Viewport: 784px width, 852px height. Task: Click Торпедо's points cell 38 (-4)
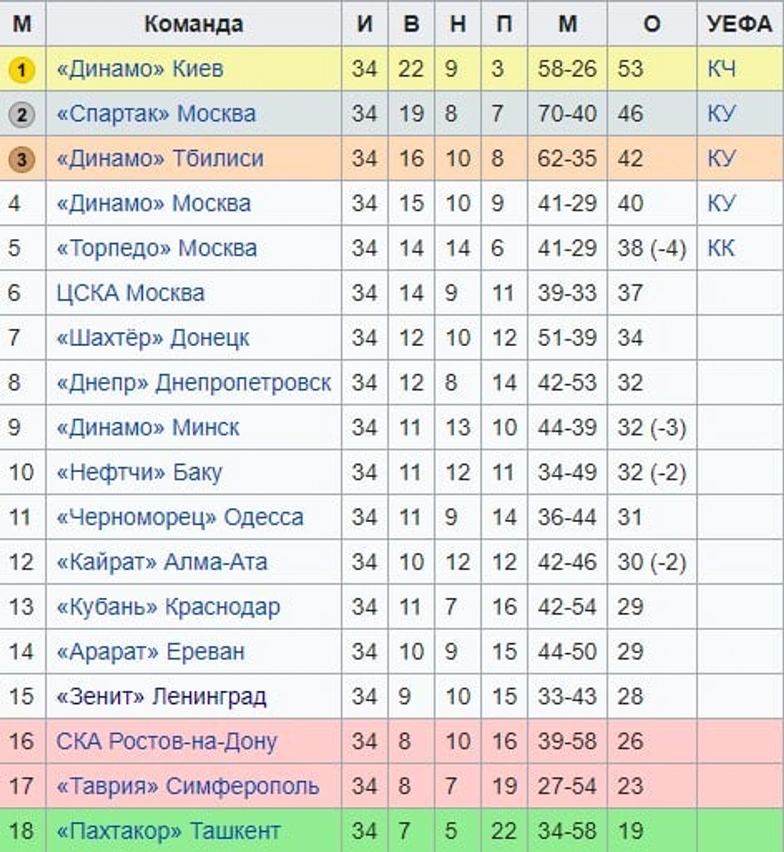point(651,249)
